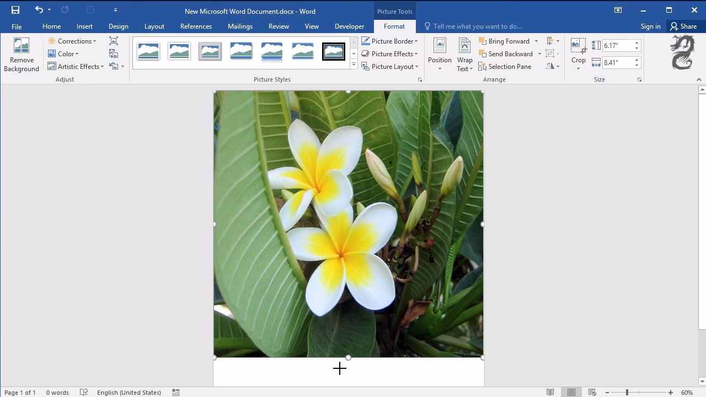Open the Selection Pane
This screenshot has width=706, height=397.
(505, 66)
